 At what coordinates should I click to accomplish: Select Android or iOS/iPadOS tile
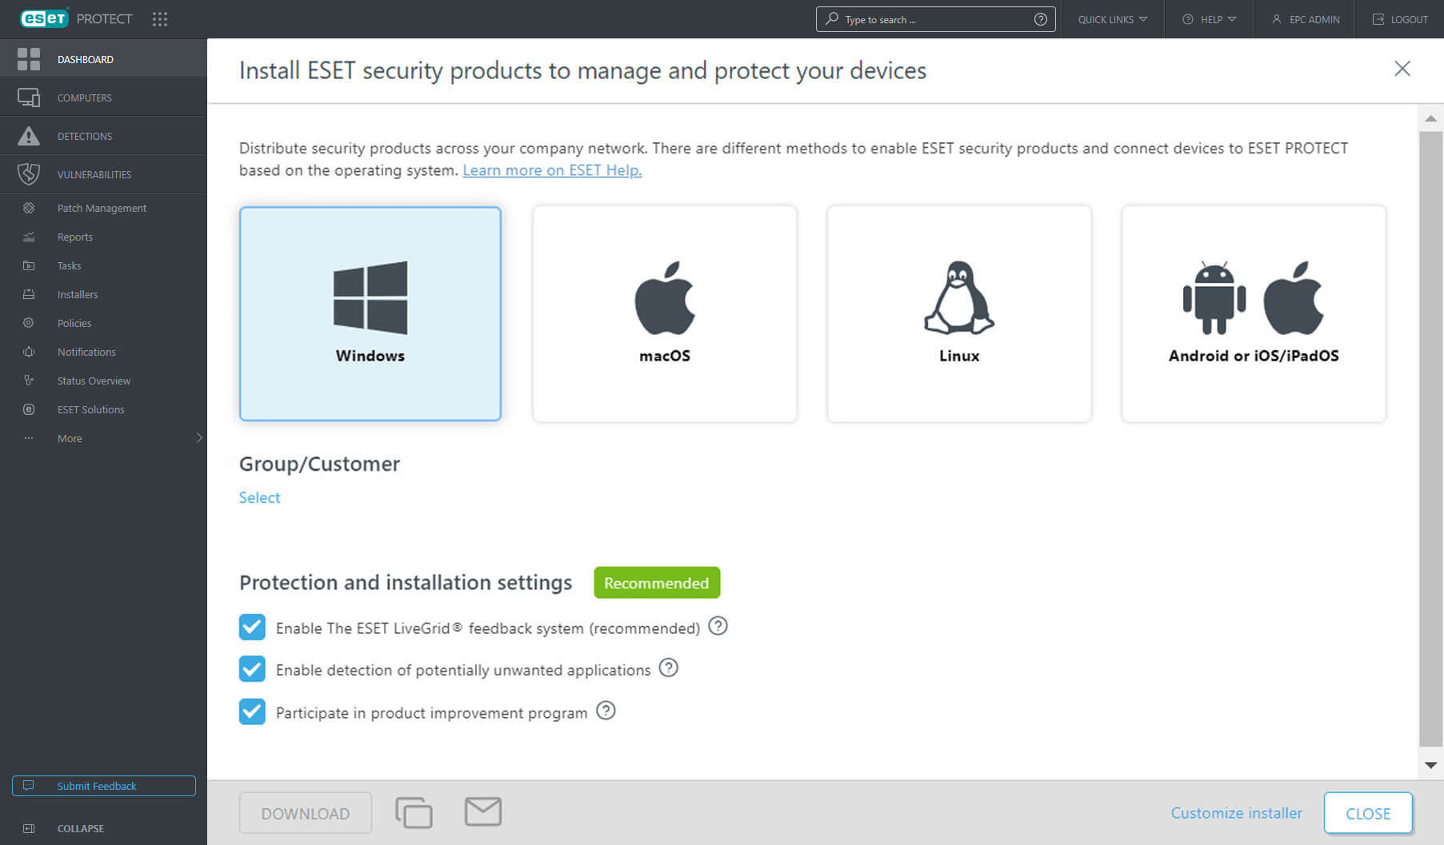1253,313
